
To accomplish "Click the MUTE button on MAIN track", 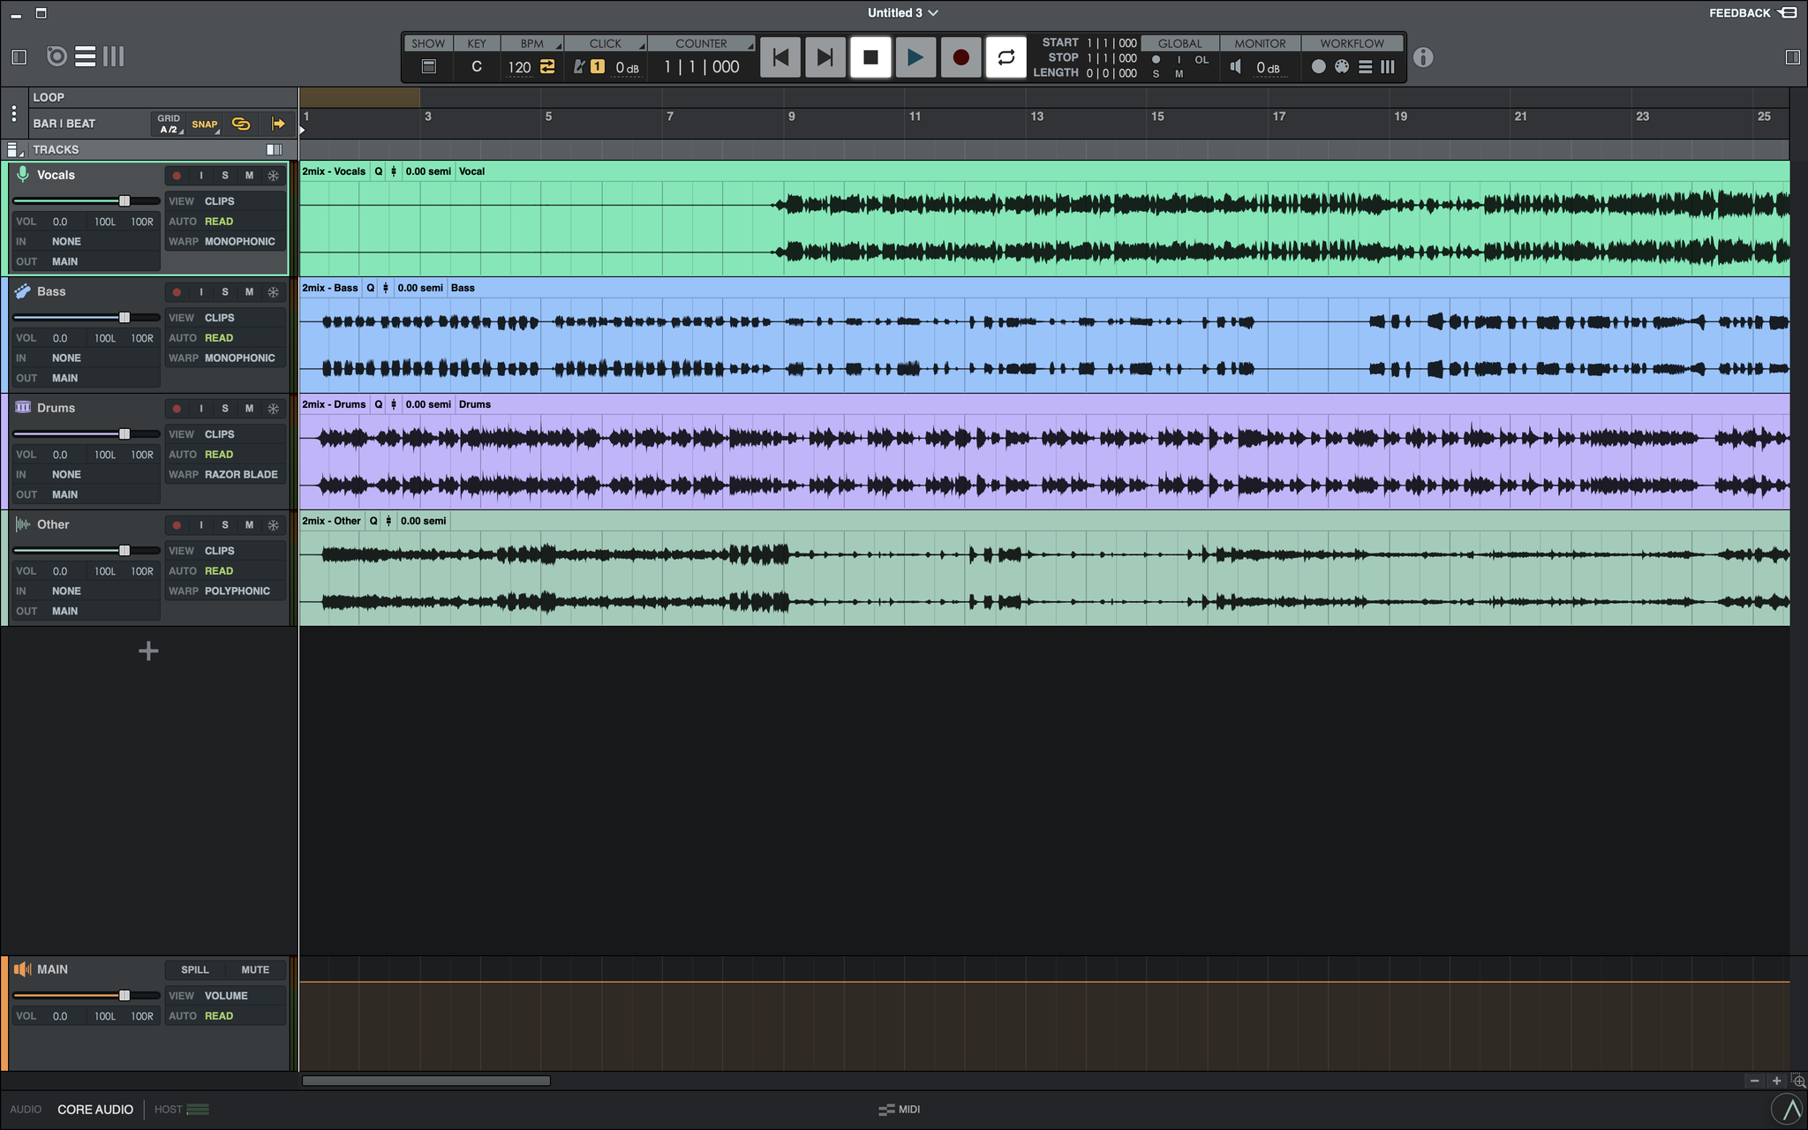I will 255,970.
